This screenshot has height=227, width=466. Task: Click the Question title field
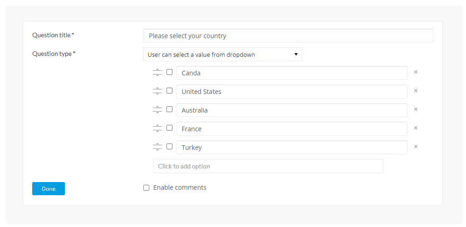288,36
